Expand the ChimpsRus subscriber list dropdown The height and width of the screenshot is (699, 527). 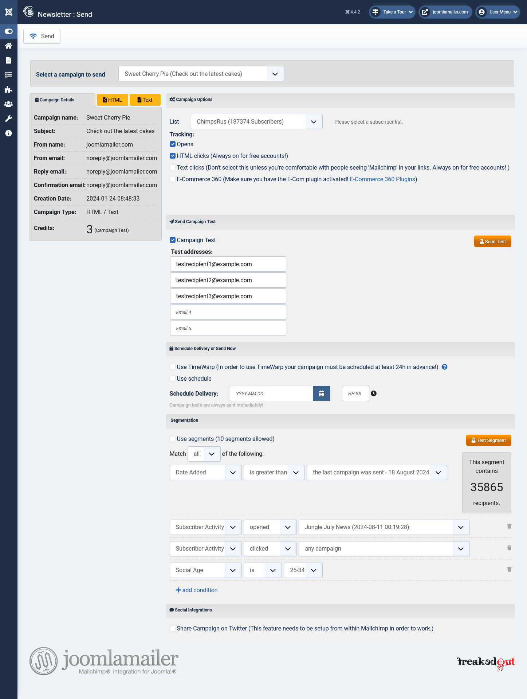coord(256,121)
